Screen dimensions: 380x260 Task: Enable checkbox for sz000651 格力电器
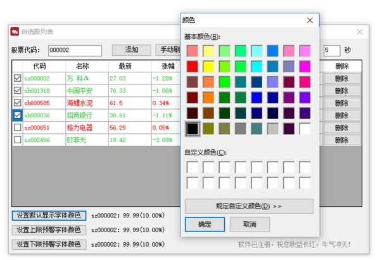pos(17,127)
